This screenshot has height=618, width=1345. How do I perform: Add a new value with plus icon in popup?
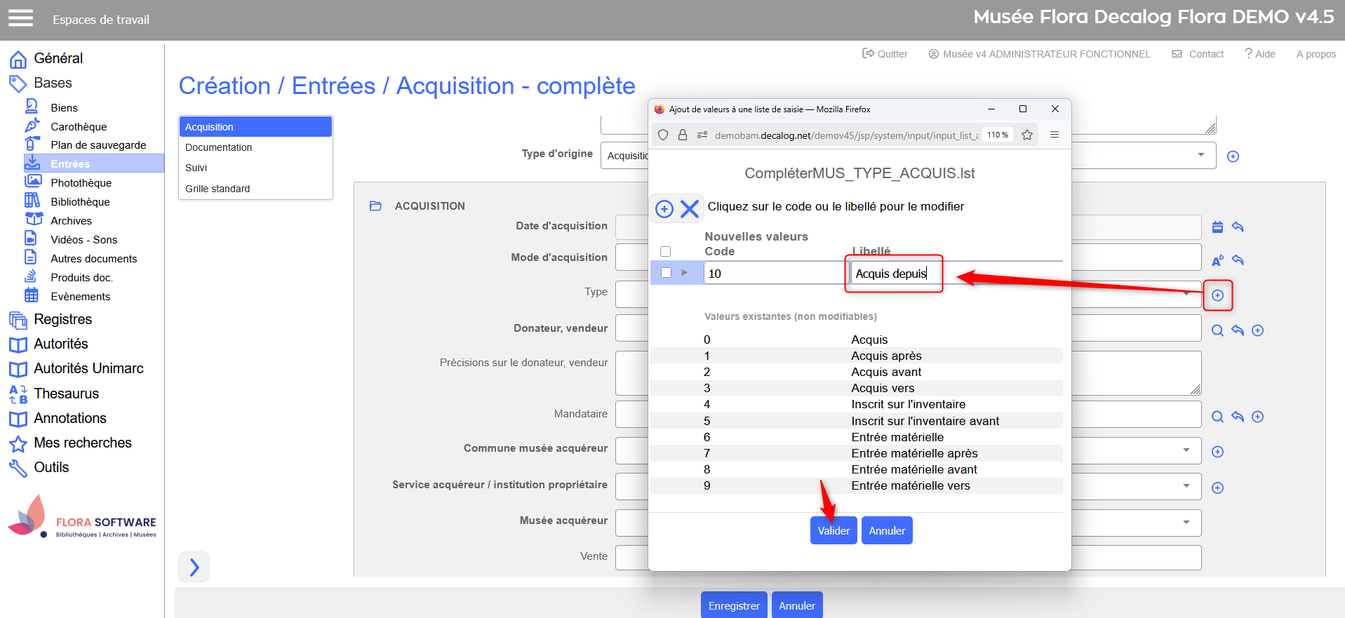664,208
